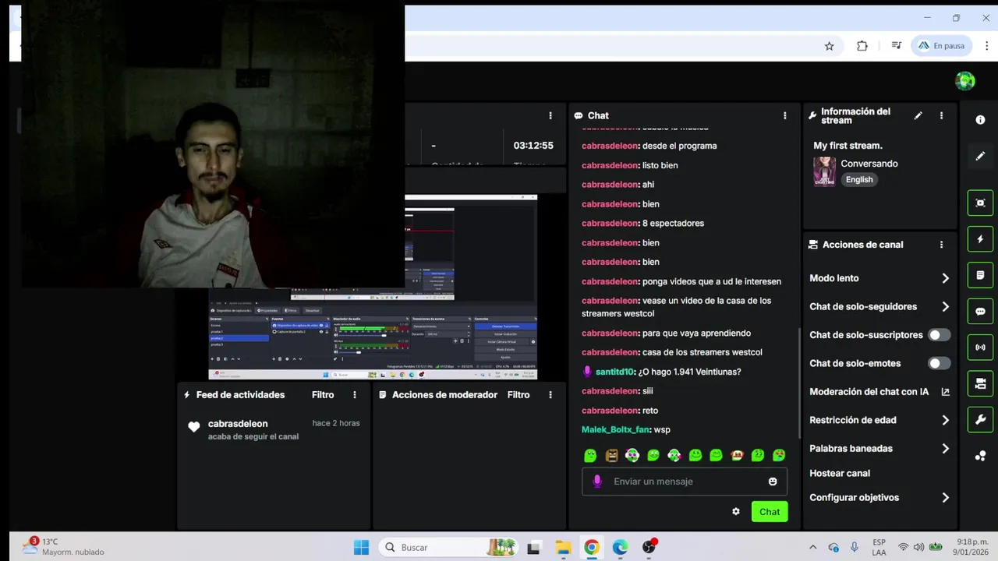Image resolution: width=998 pixels, height=561 pixels.
Task: Open the OBS Studio taskbar icon
Action: (649, 548)
